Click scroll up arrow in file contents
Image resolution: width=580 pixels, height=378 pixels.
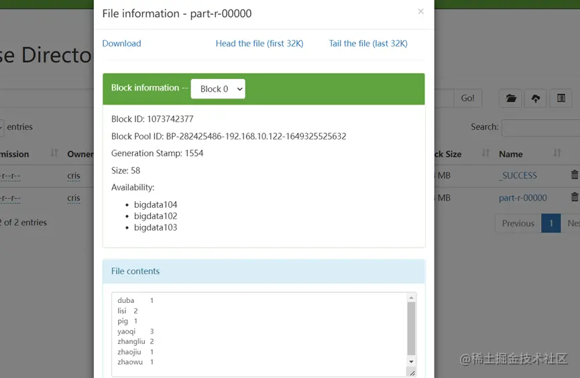(x=411, y=298)
